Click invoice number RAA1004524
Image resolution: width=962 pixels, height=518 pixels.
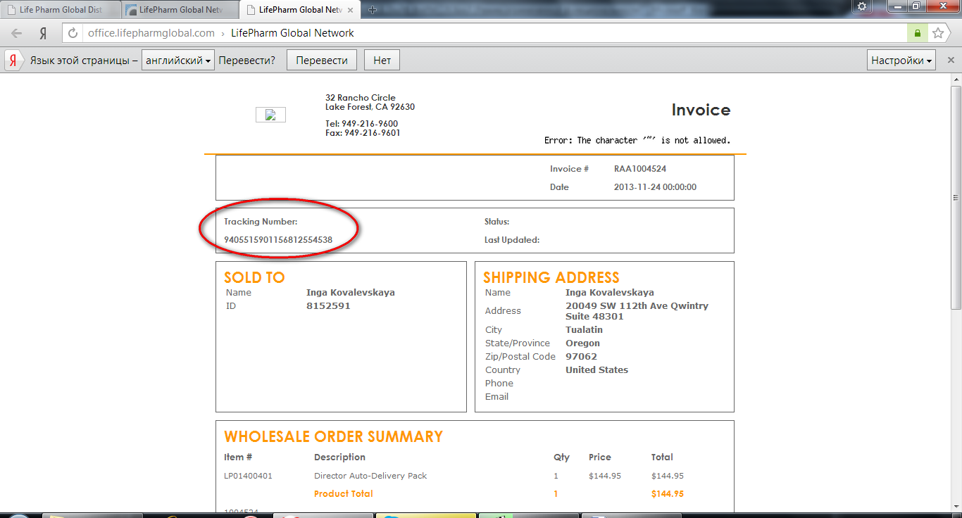click(640, 169)
